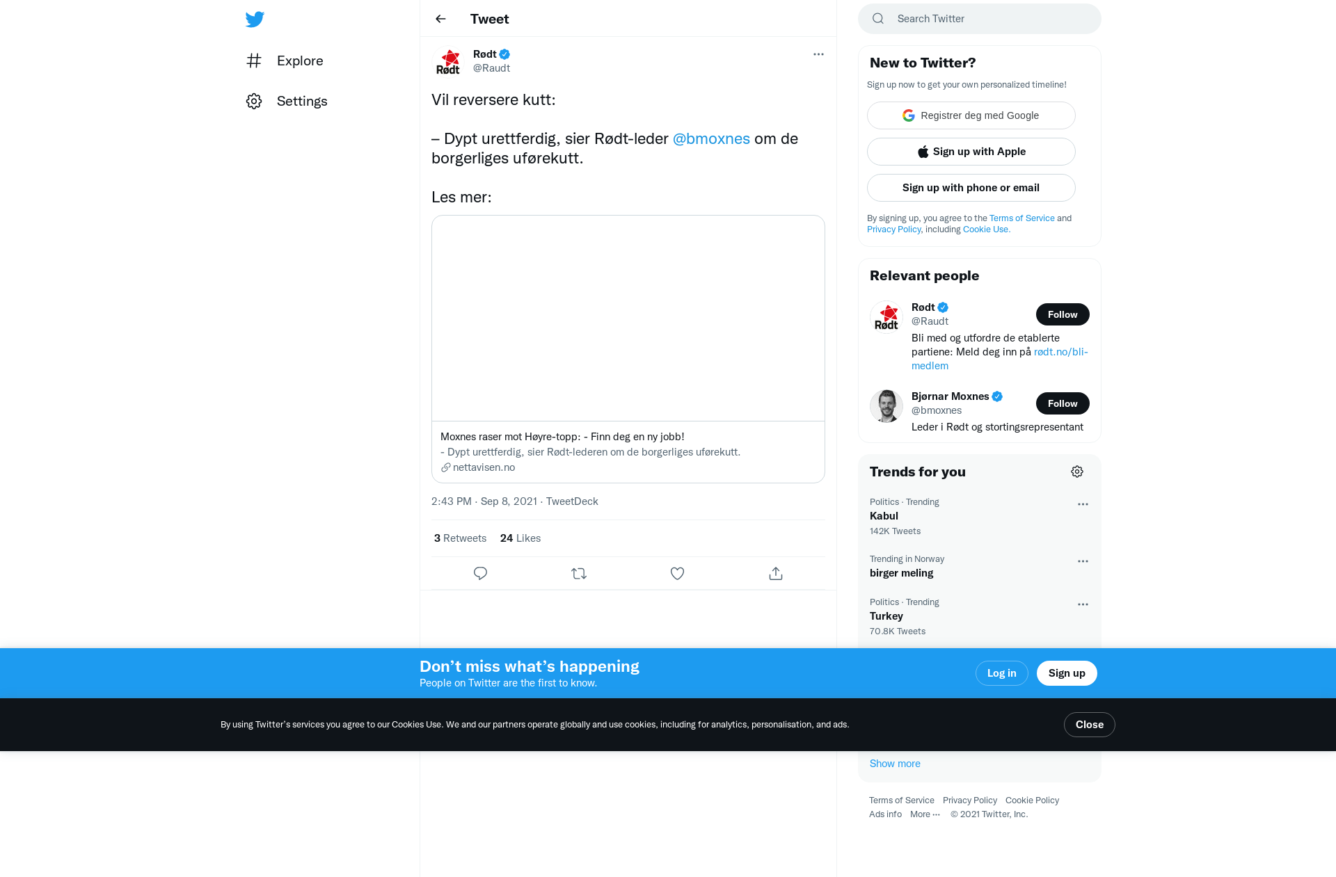Screen dimensions: 1336x877
Task: Share tweet using the upload icon
Action: 776,574
